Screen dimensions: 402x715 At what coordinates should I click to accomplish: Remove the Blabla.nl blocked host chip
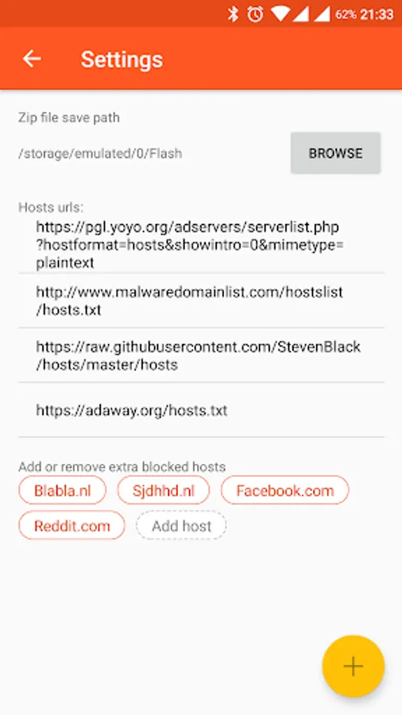coord(63,490)
